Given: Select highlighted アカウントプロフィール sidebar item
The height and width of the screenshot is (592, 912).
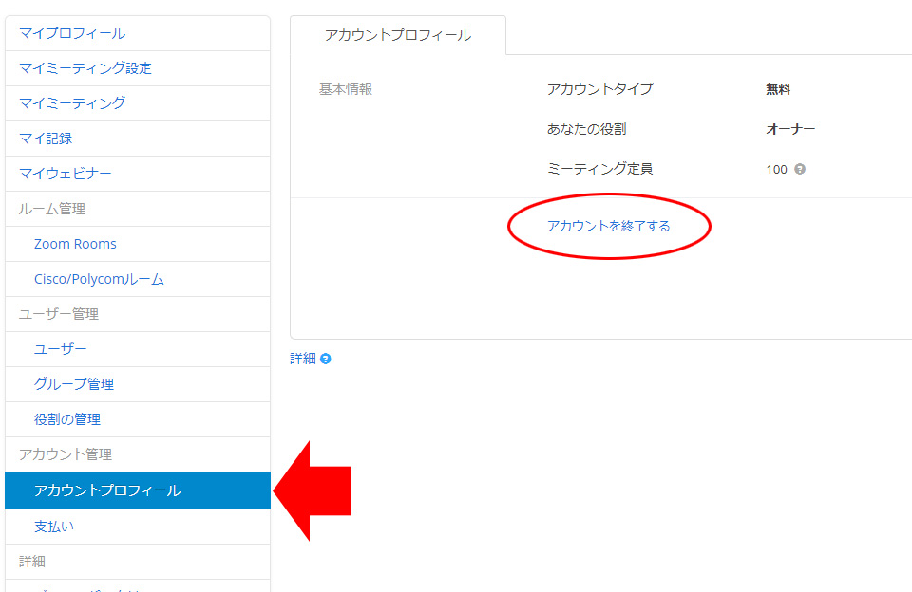Looking at the screenshot, I should pos(107,490).
